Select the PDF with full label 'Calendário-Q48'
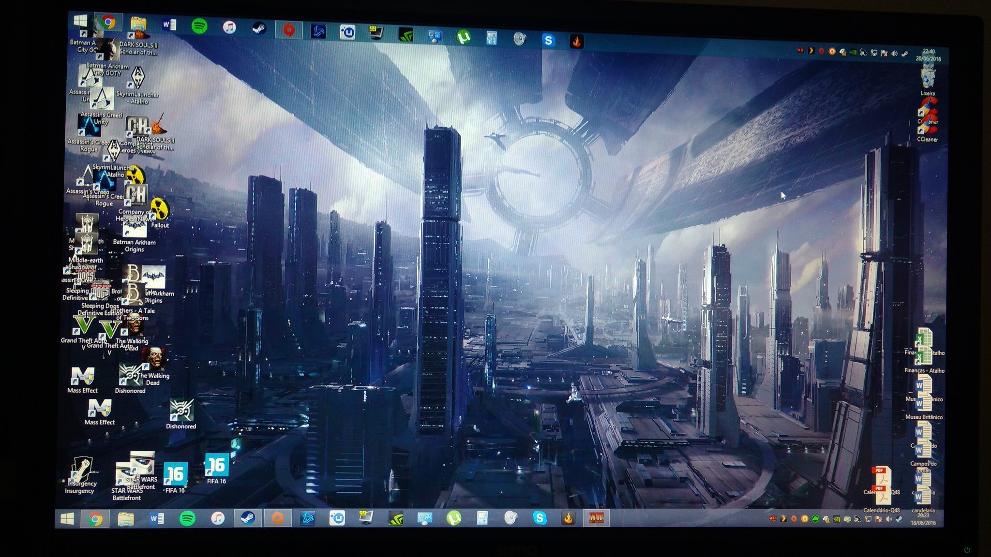Screen dimensions: 991x557 (882, 500)
